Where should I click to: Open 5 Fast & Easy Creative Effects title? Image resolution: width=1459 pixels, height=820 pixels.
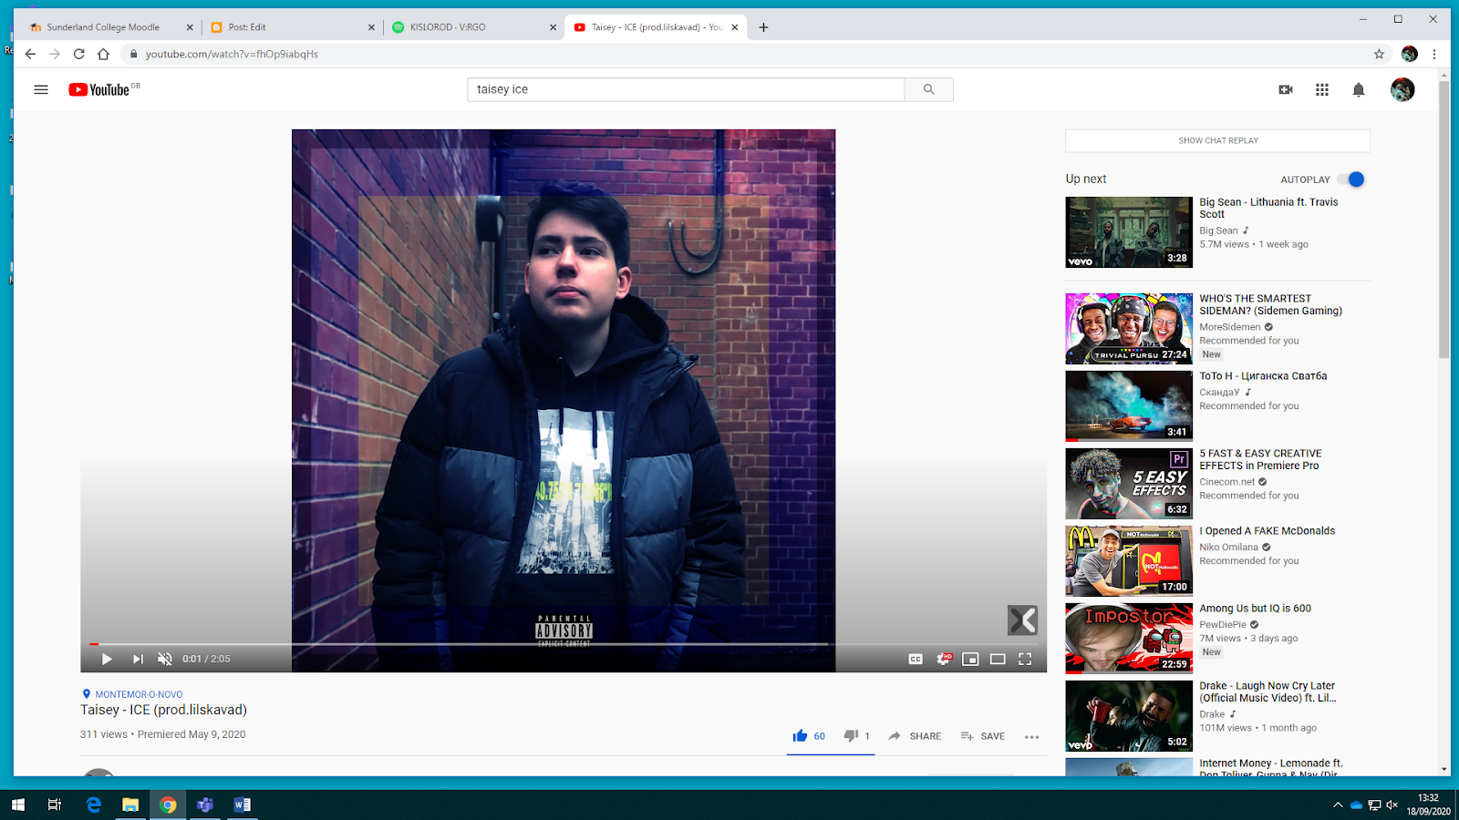(x=1260, y=459)
